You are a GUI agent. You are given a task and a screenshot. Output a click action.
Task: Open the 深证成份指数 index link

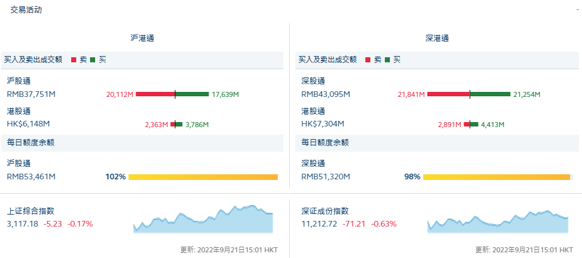tap(325, 211)
